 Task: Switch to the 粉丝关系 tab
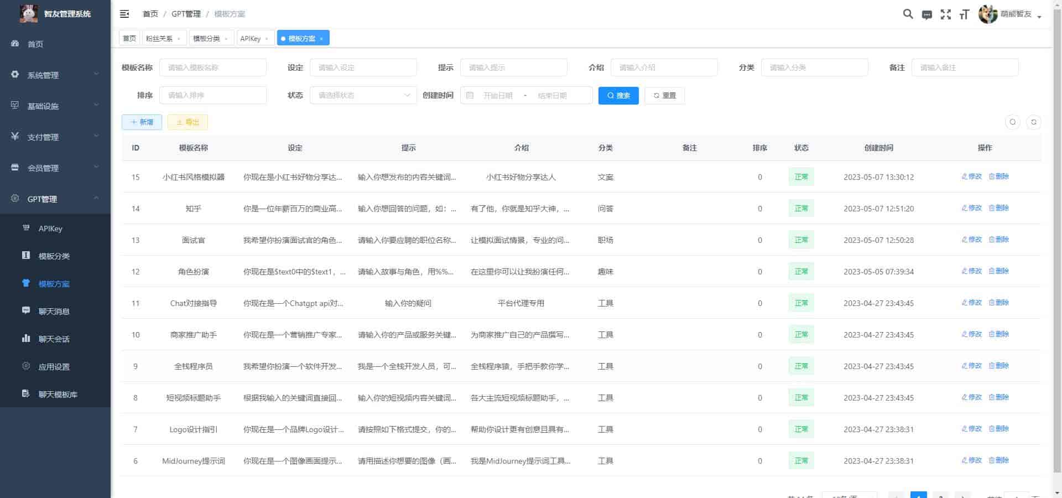pyautogui.click(x=159, y=38)
